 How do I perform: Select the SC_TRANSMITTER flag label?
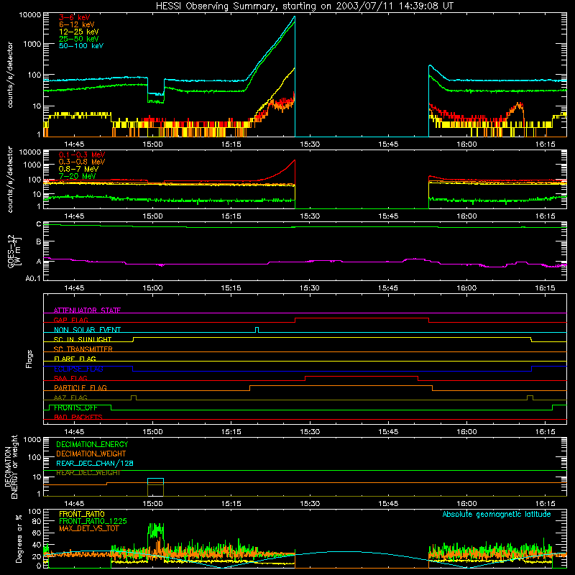(x=83, y=349)
